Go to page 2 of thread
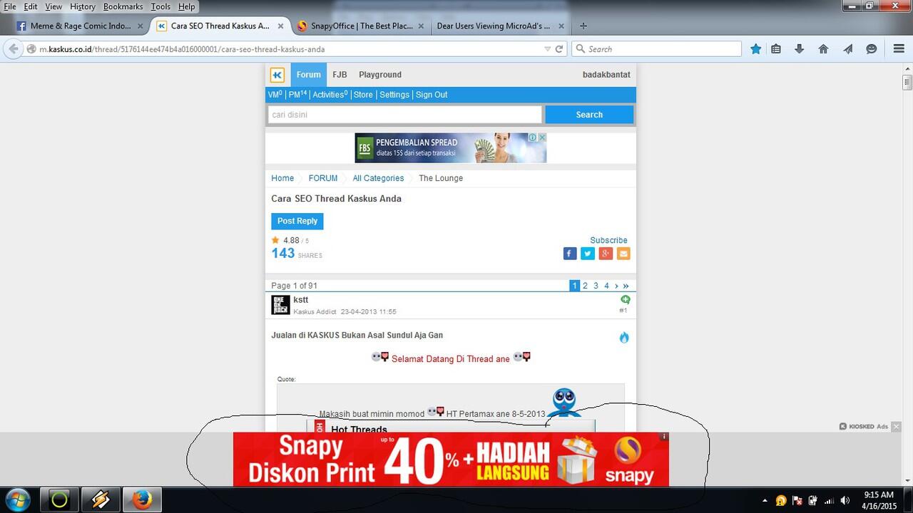This screenshot has height=513, width=913. 586,286
